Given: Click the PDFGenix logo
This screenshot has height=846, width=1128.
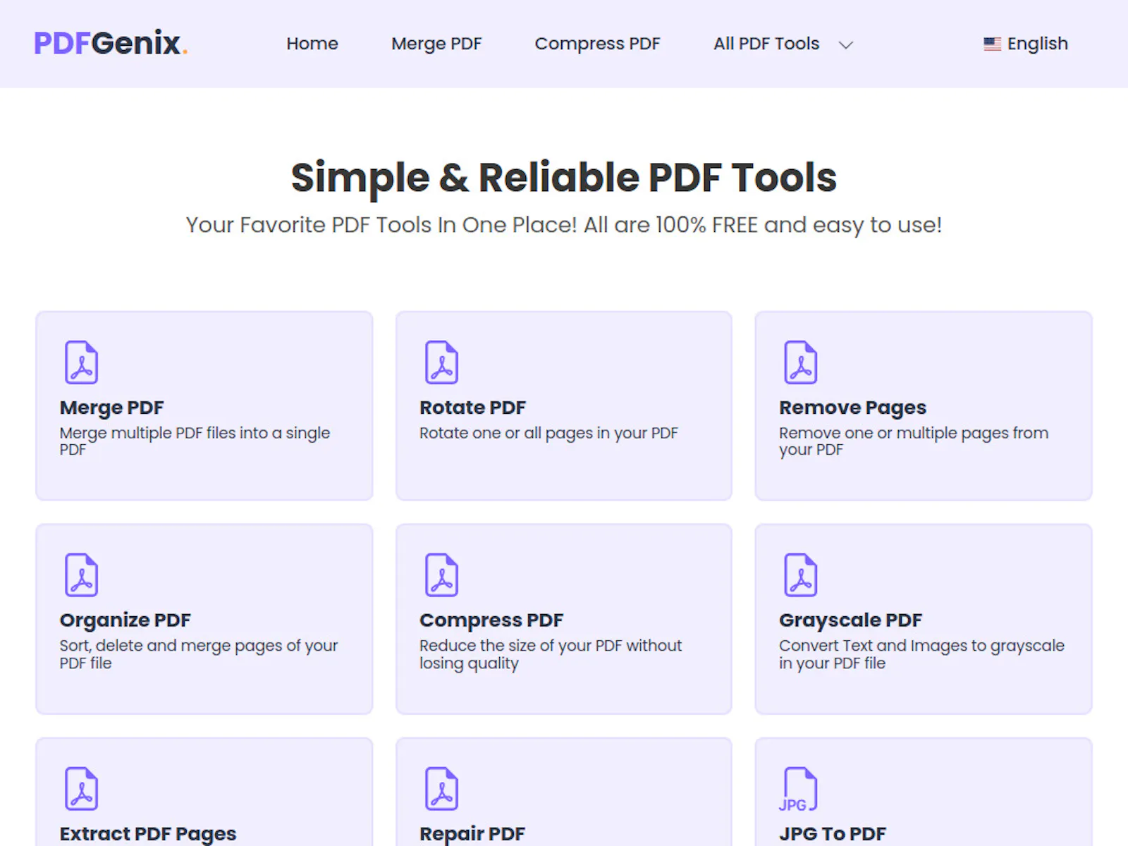Looking at the screenshot, I should tap(111, 43).
